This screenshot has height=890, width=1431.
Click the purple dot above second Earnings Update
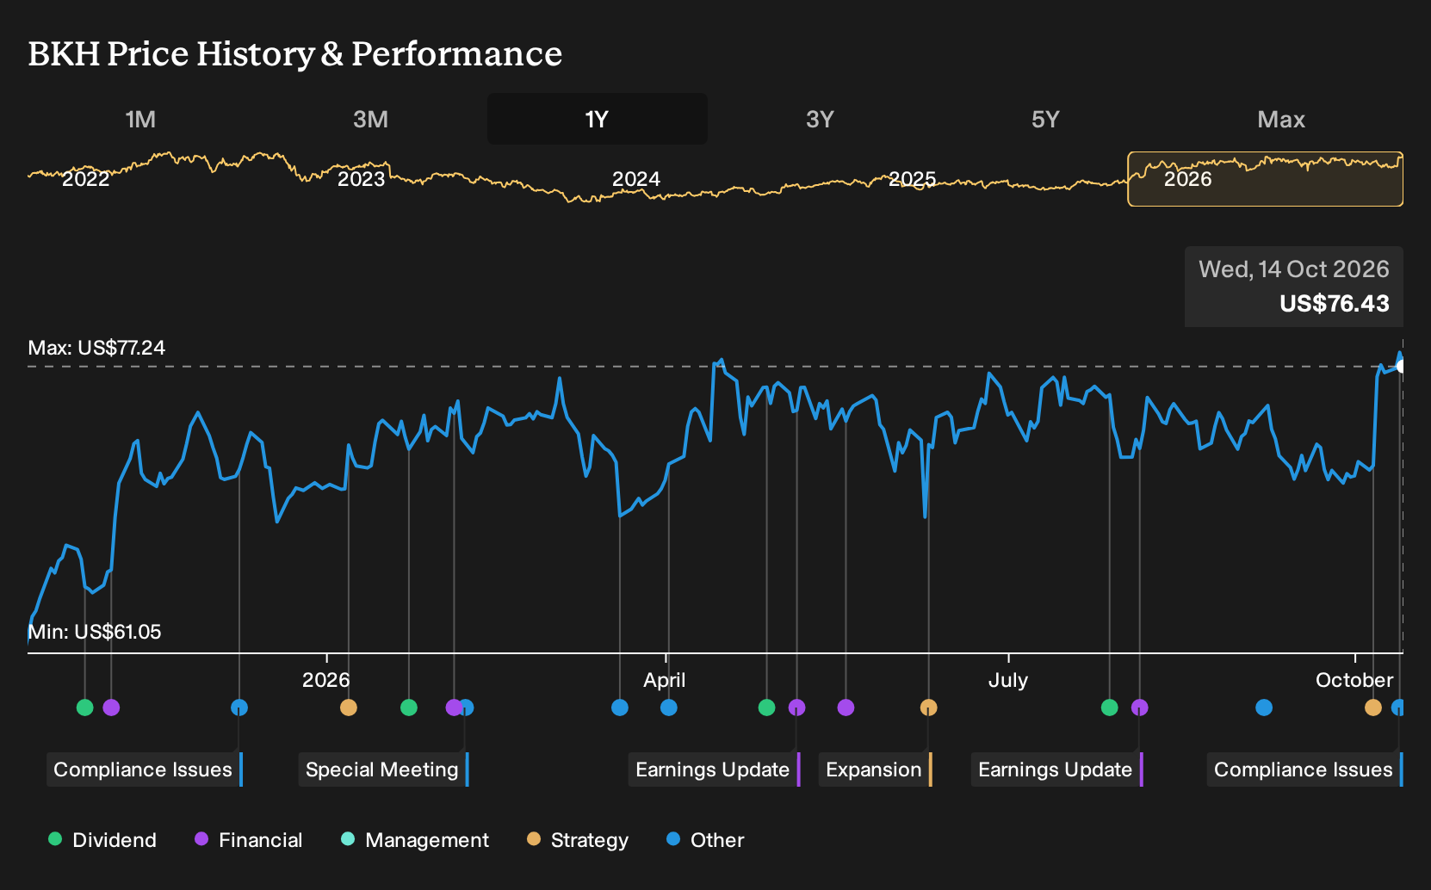pos(1140,708)
